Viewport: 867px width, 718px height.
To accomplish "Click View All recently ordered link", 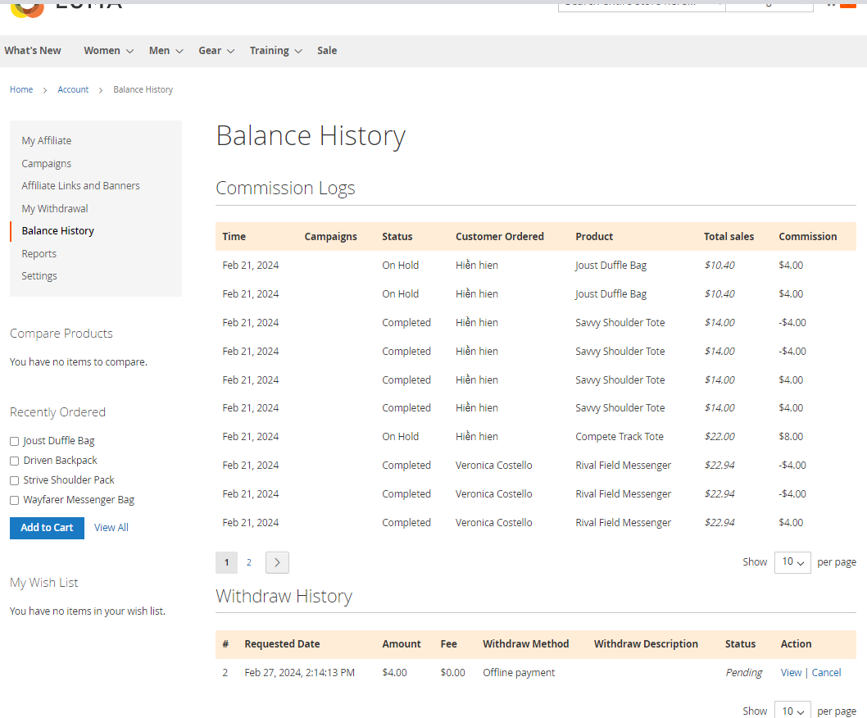I will (111, 528).
